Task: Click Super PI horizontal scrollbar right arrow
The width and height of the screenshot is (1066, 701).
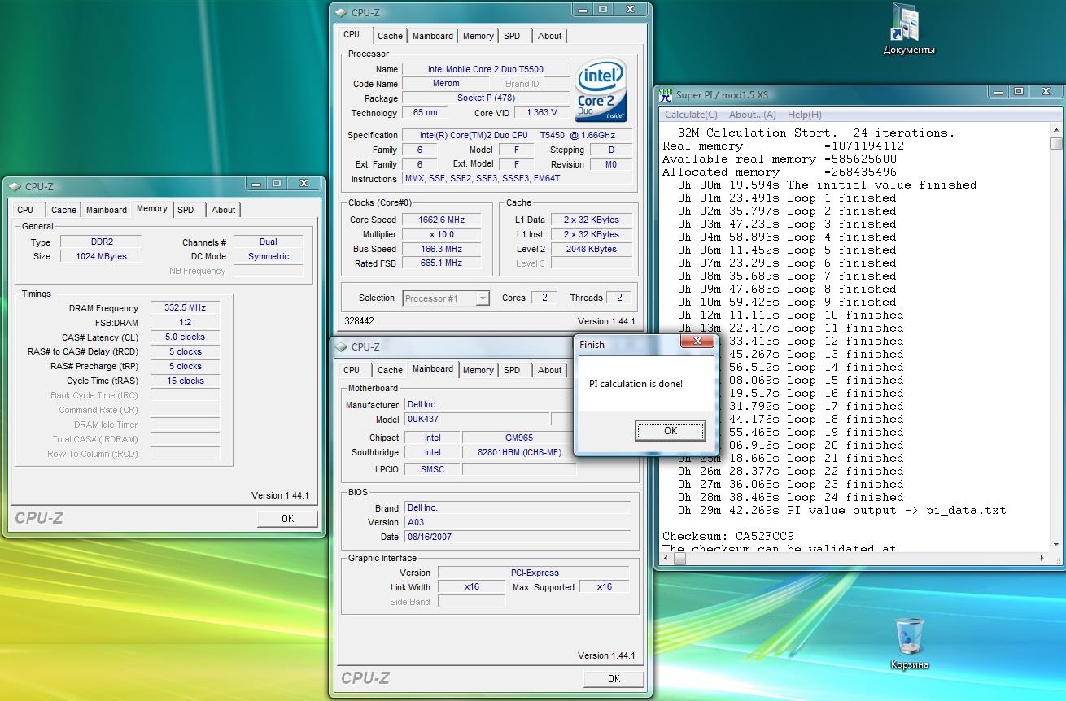Action: pos(1042,559)
